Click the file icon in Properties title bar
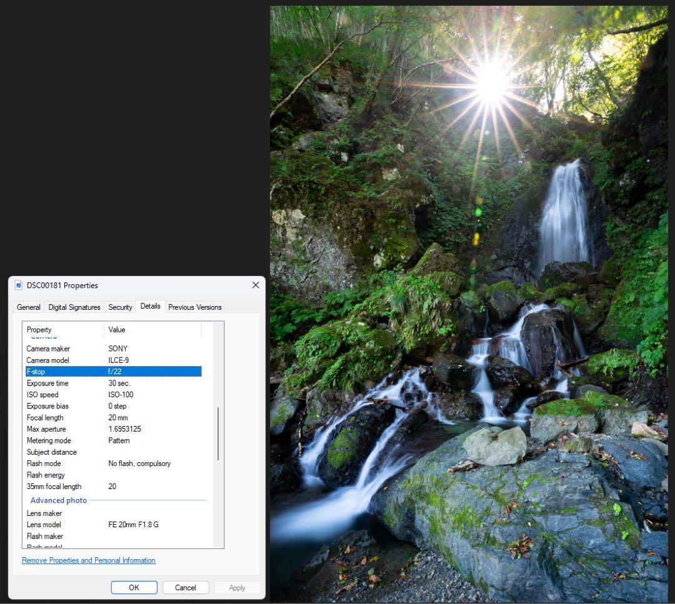This screenshot has height=604, width=675. click(x=19, y=285)
